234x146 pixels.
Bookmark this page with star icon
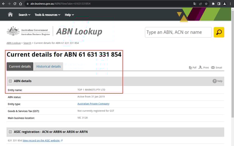206,4
